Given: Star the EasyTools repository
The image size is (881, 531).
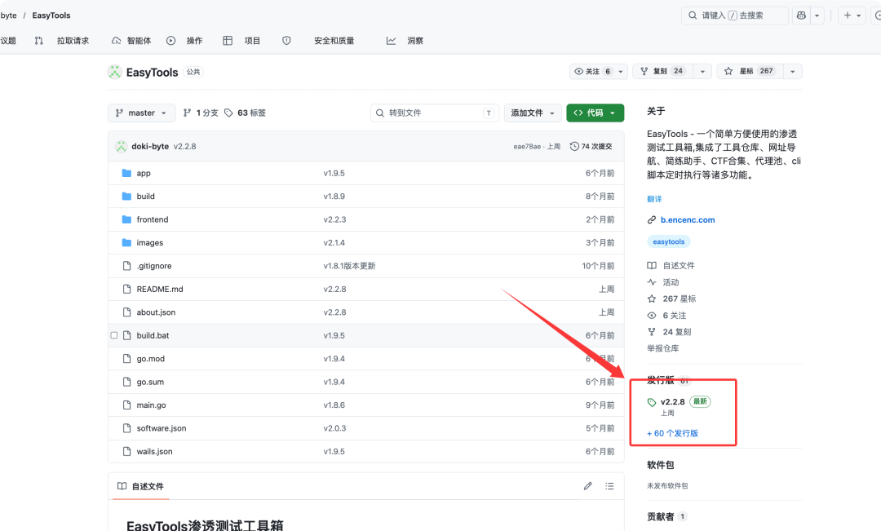Looking at the screenshot, I should point(750,71).
